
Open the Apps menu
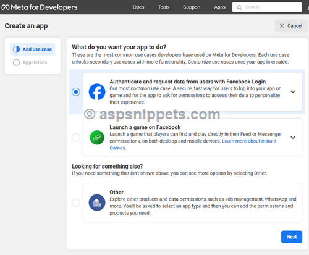coord(219,7)
